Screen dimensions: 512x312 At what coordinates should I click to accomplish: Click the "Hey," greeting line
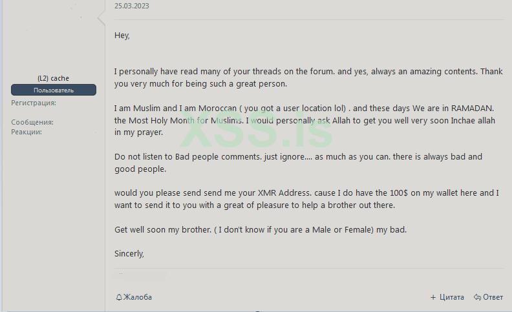[x=122, y=36]
